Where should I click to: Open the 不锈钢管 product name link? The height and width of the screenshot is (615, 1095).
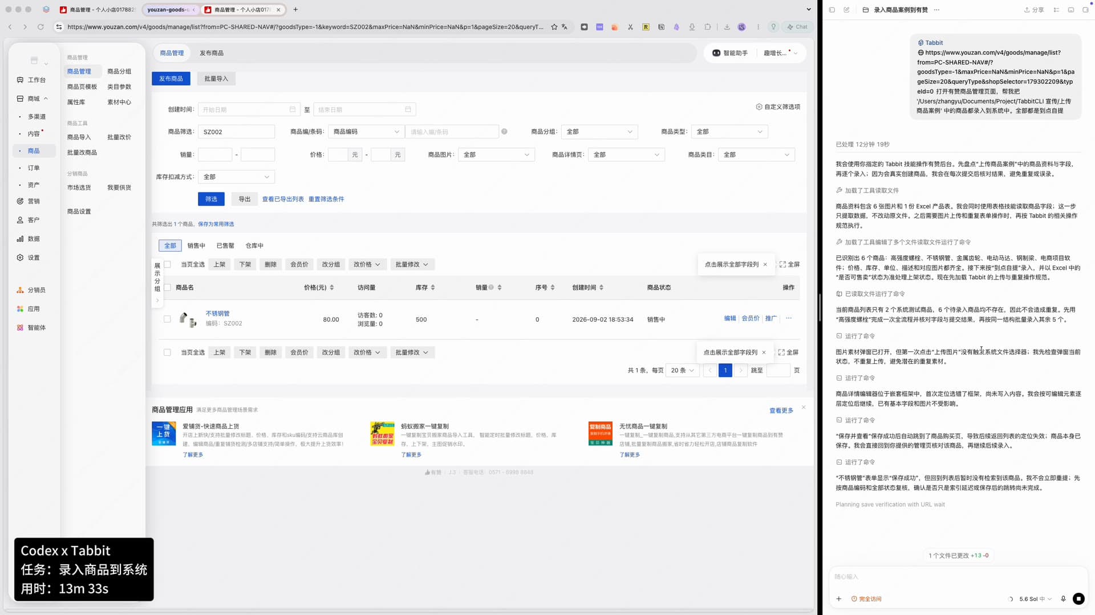217,314
